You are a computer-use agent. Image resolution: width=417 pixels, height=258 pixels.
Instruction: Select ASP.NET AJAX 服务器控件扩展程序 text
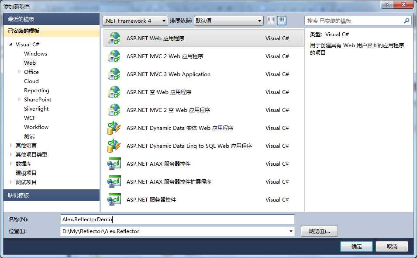point(169,182)
